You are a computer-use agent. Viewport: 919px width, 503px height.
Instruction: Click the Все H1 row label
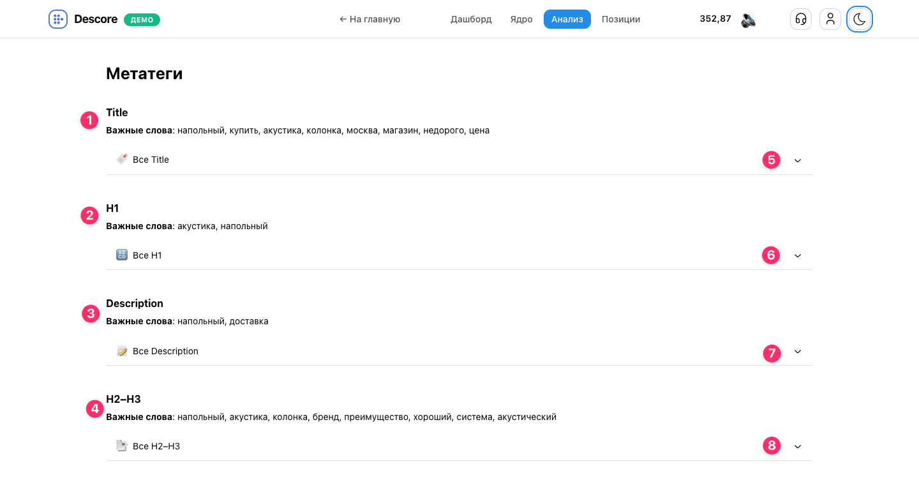click(x=147, y=255)
